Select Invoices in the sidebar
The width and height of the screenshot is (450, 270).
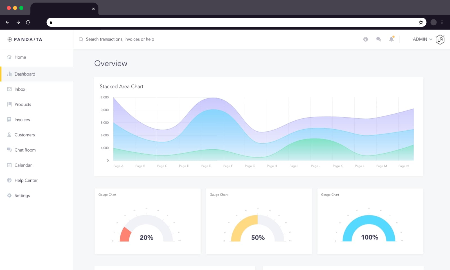pos(22,120)
